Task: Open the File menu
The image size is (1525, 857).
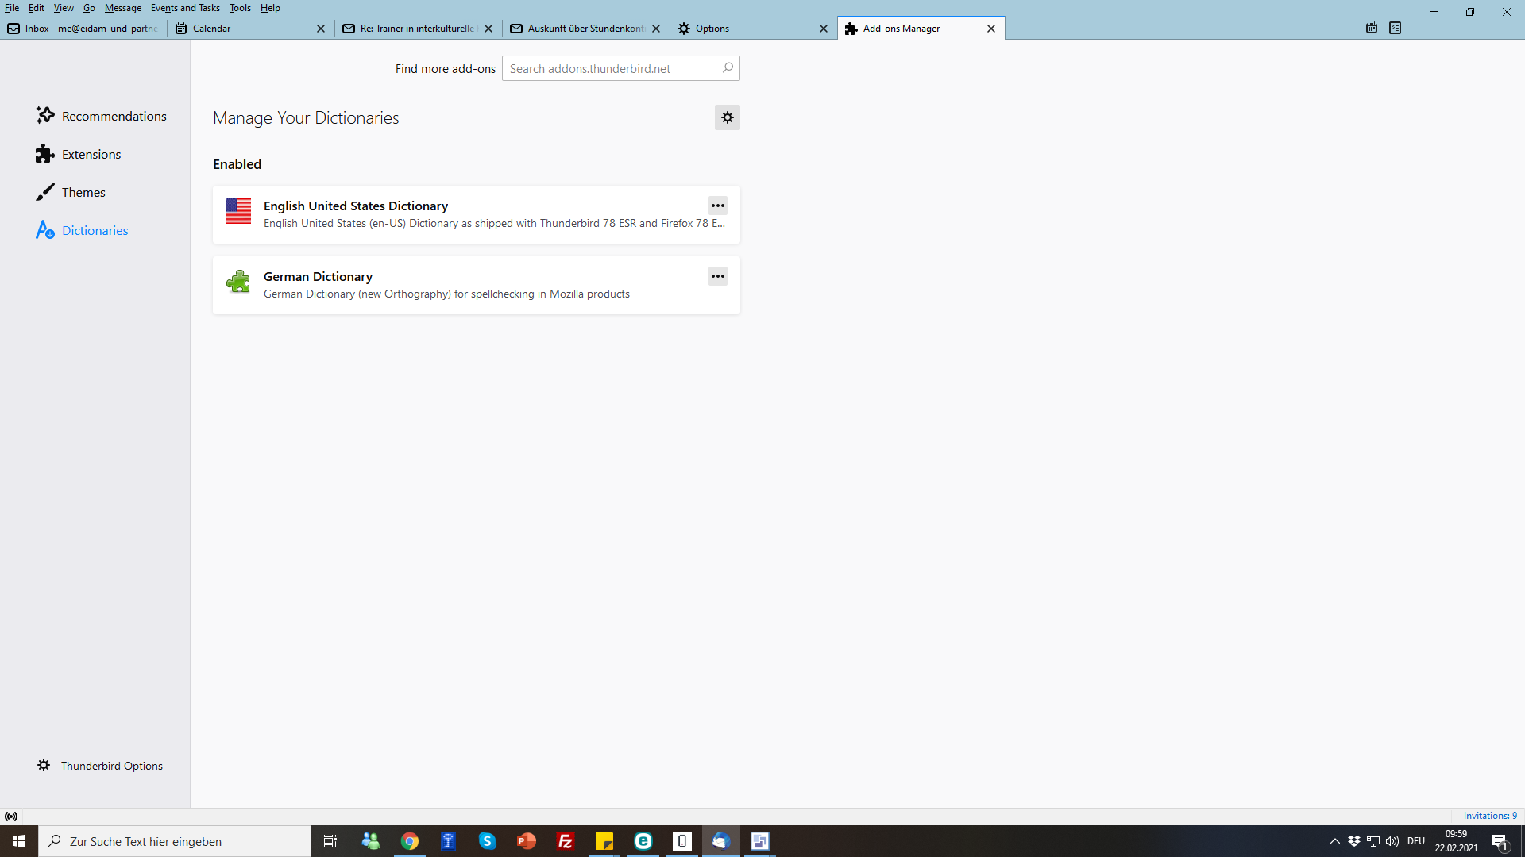Action: 12,8
